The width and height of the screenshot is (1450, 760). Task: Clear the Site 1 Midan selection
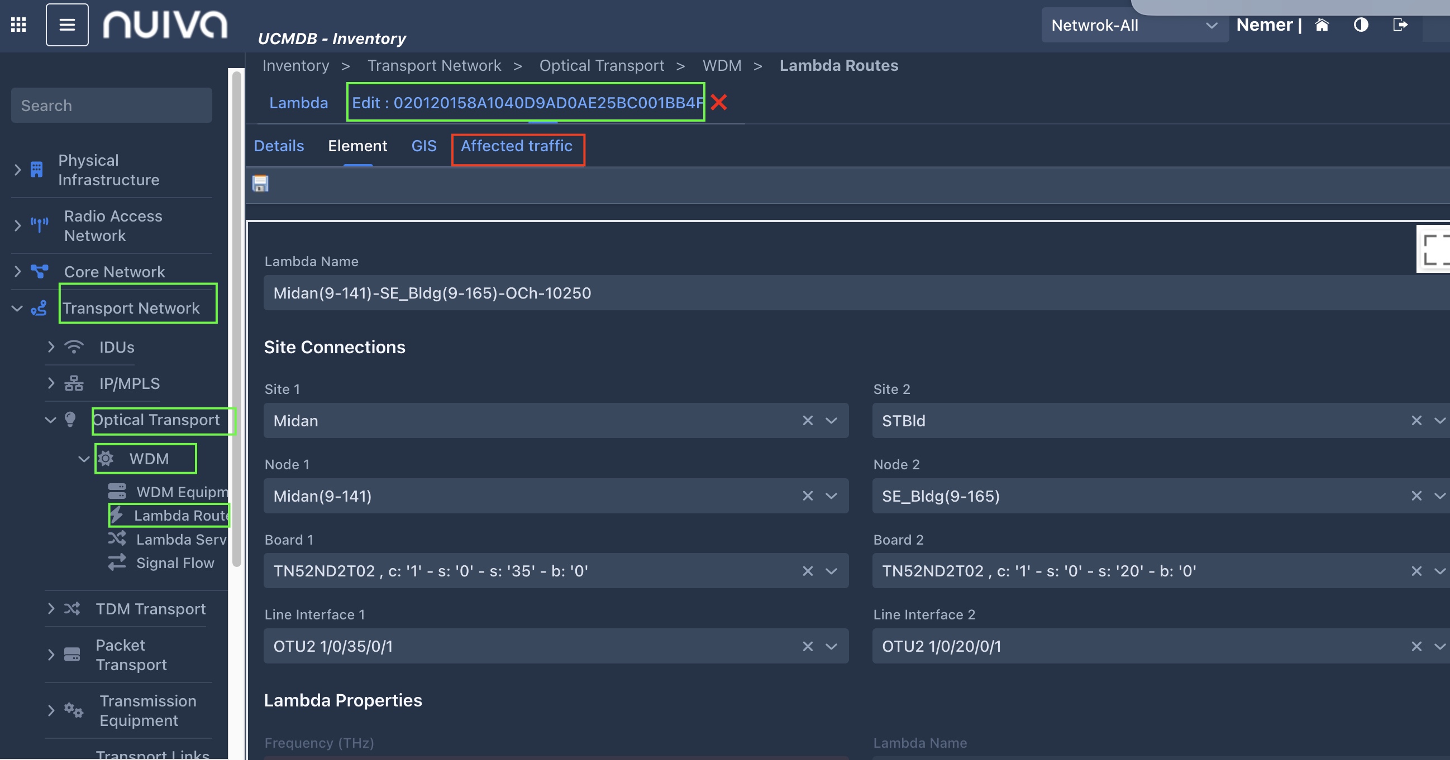click(807, 421)
